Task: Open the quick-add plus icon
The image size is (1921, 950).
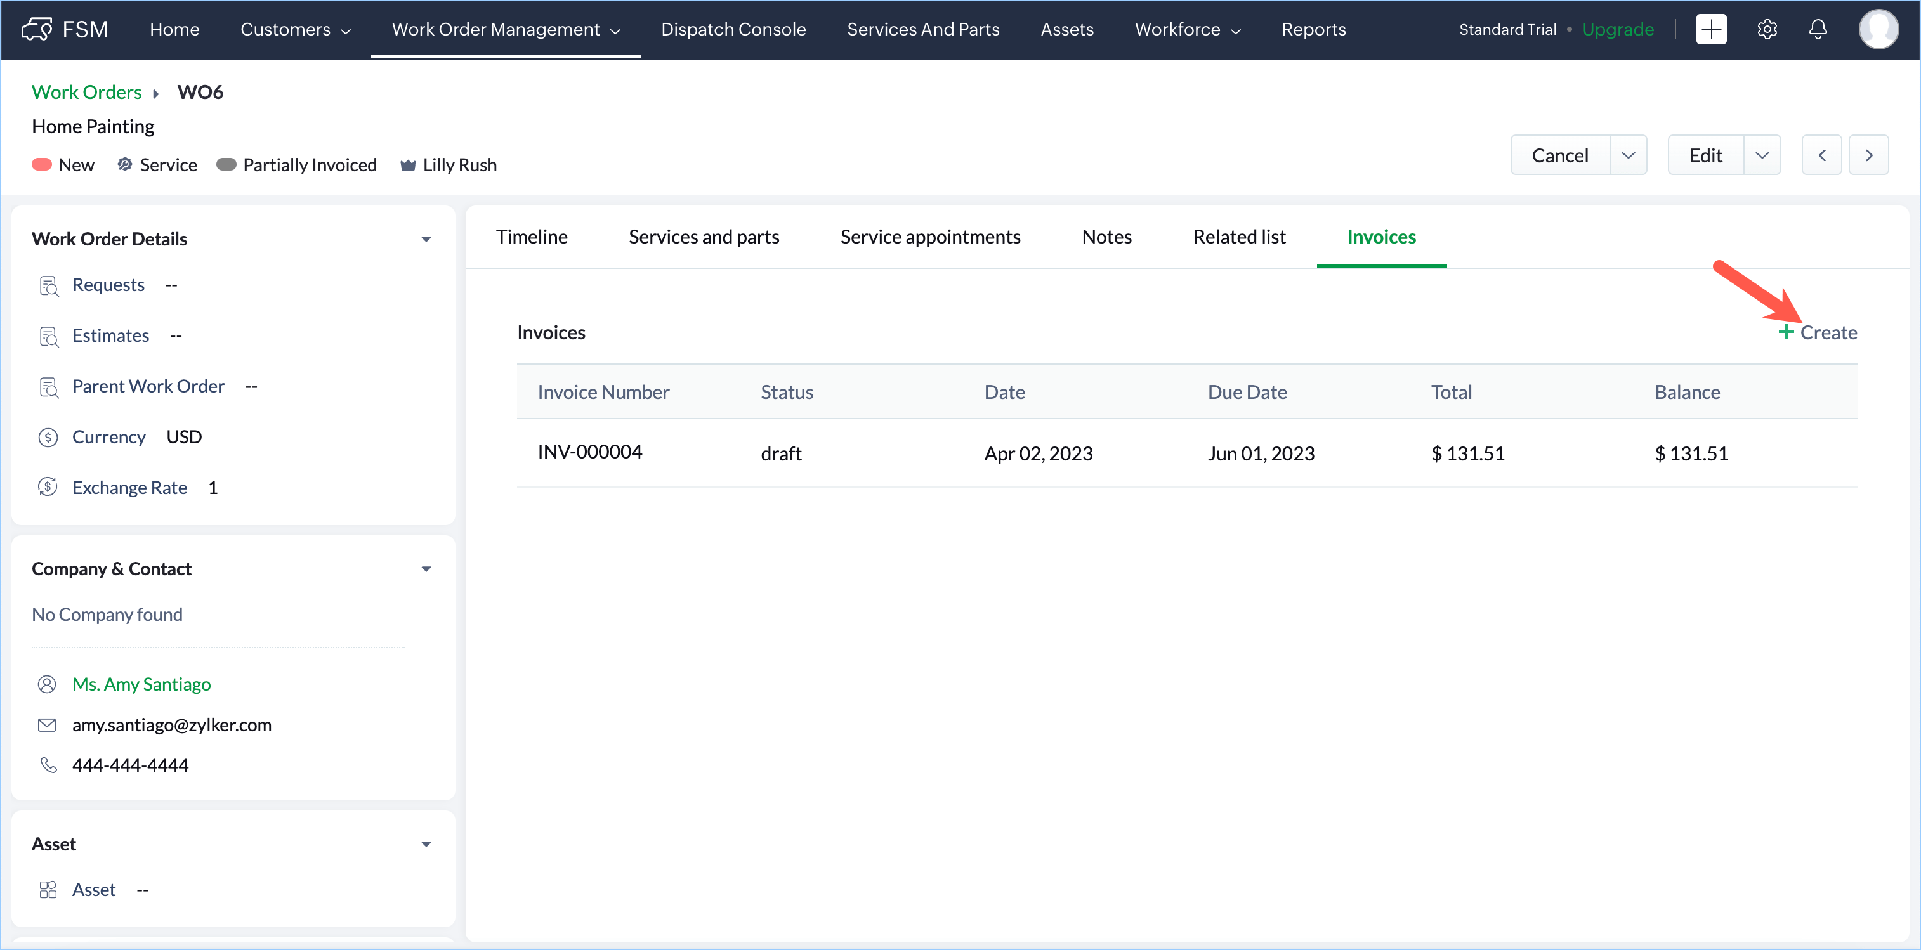Action: 1711,29
